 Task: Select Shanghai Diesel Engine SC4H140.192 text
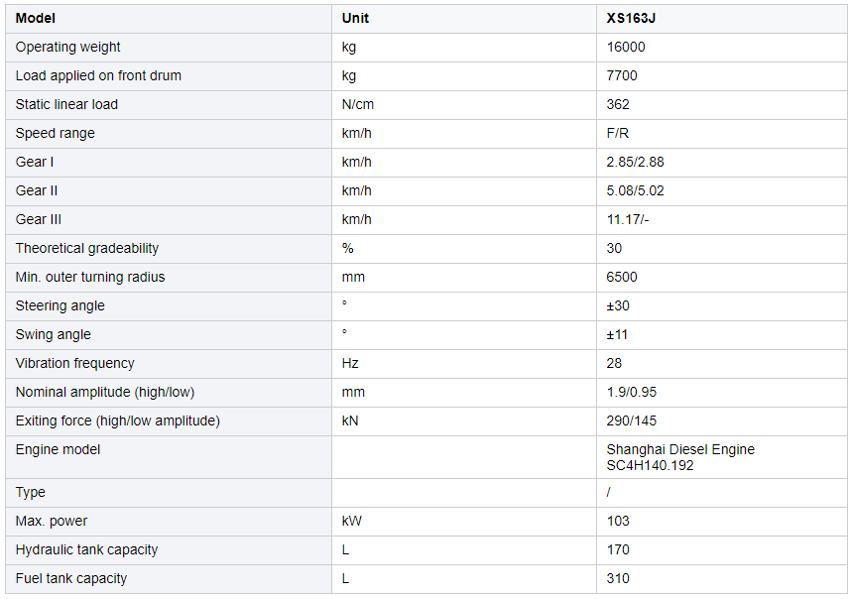pos(680,457)
